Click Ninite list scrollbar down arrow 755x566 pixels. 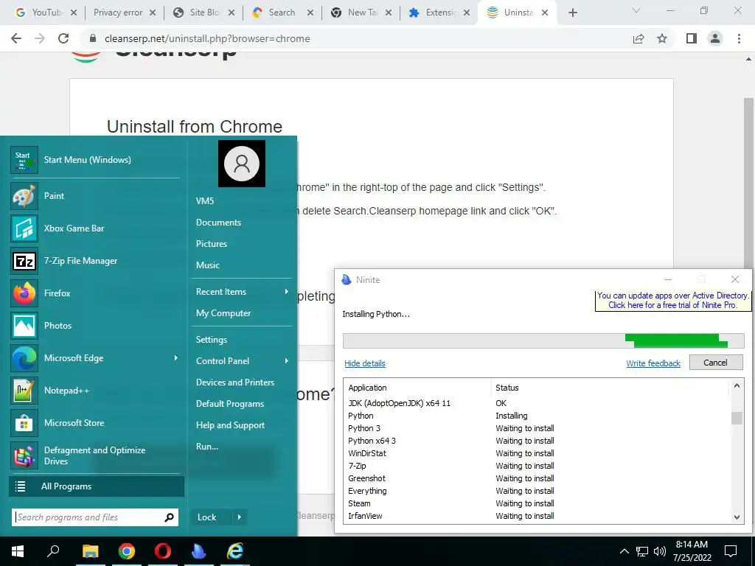[x=737, y=517]
